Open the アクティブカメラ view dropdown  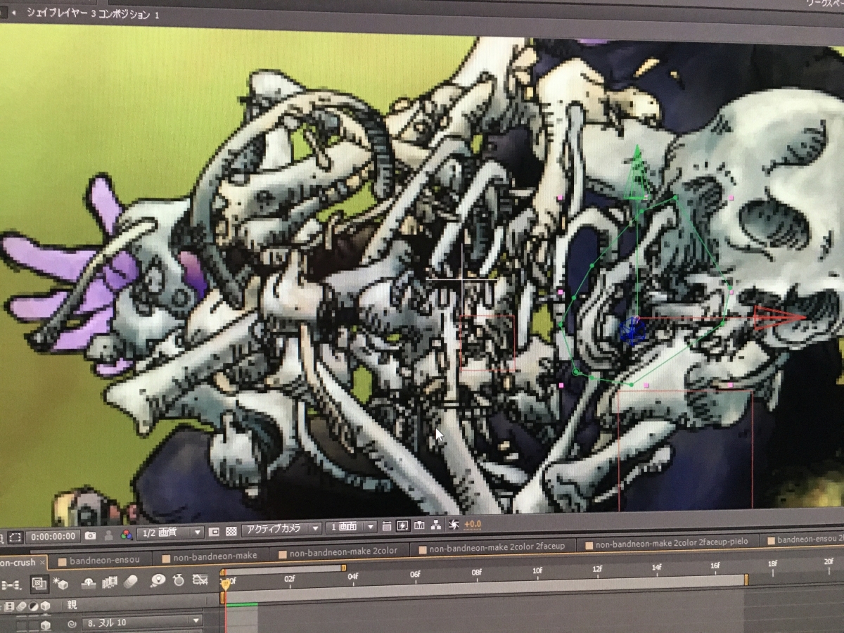(281, 529)
